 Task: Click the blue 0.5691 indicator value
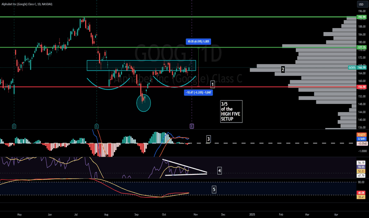pos(361,139)
